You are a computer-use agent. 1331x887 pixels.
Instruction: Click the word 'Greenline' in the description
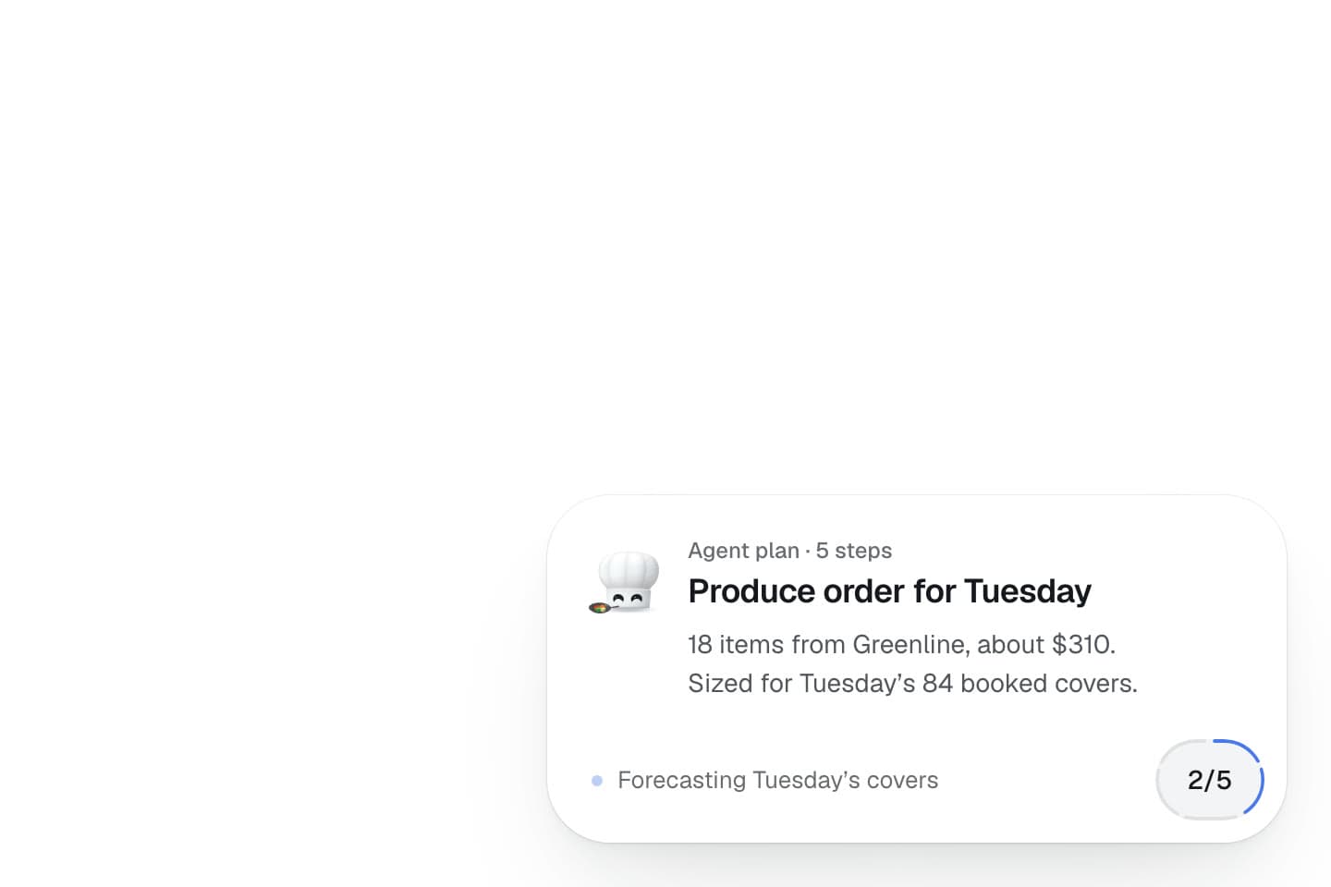pos(910,644)
